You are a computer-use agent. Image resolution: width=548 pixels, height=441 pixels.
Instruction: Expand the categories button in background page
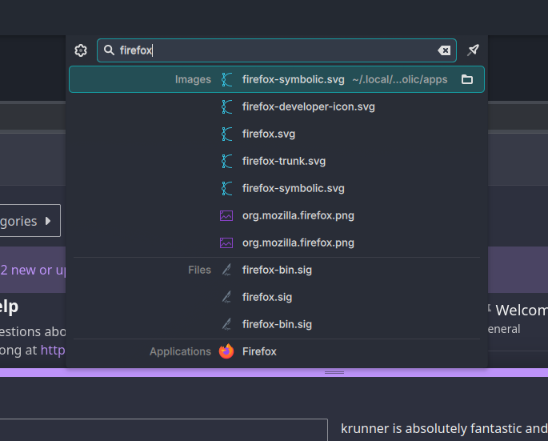tap(30, 221)
